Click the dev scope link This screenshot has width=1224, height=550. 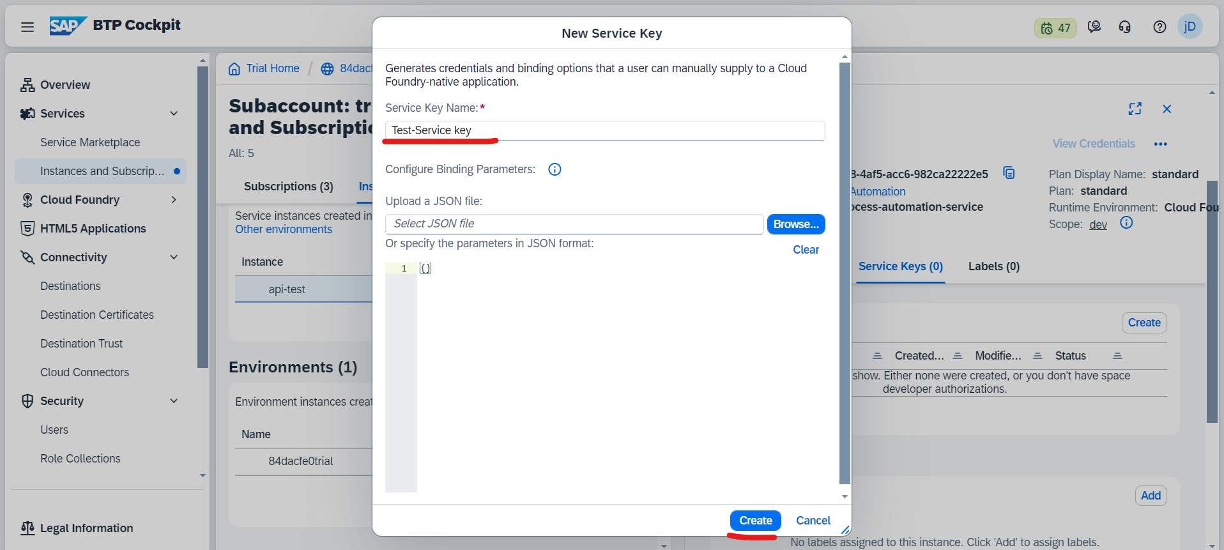1098,224
